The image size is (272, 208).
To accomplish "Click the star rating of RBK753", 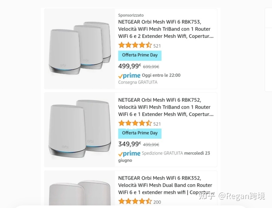I will coord(135,45).
